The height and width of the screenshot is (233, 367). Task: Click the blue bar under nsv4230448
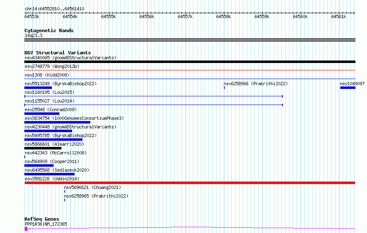pos(48,131)
